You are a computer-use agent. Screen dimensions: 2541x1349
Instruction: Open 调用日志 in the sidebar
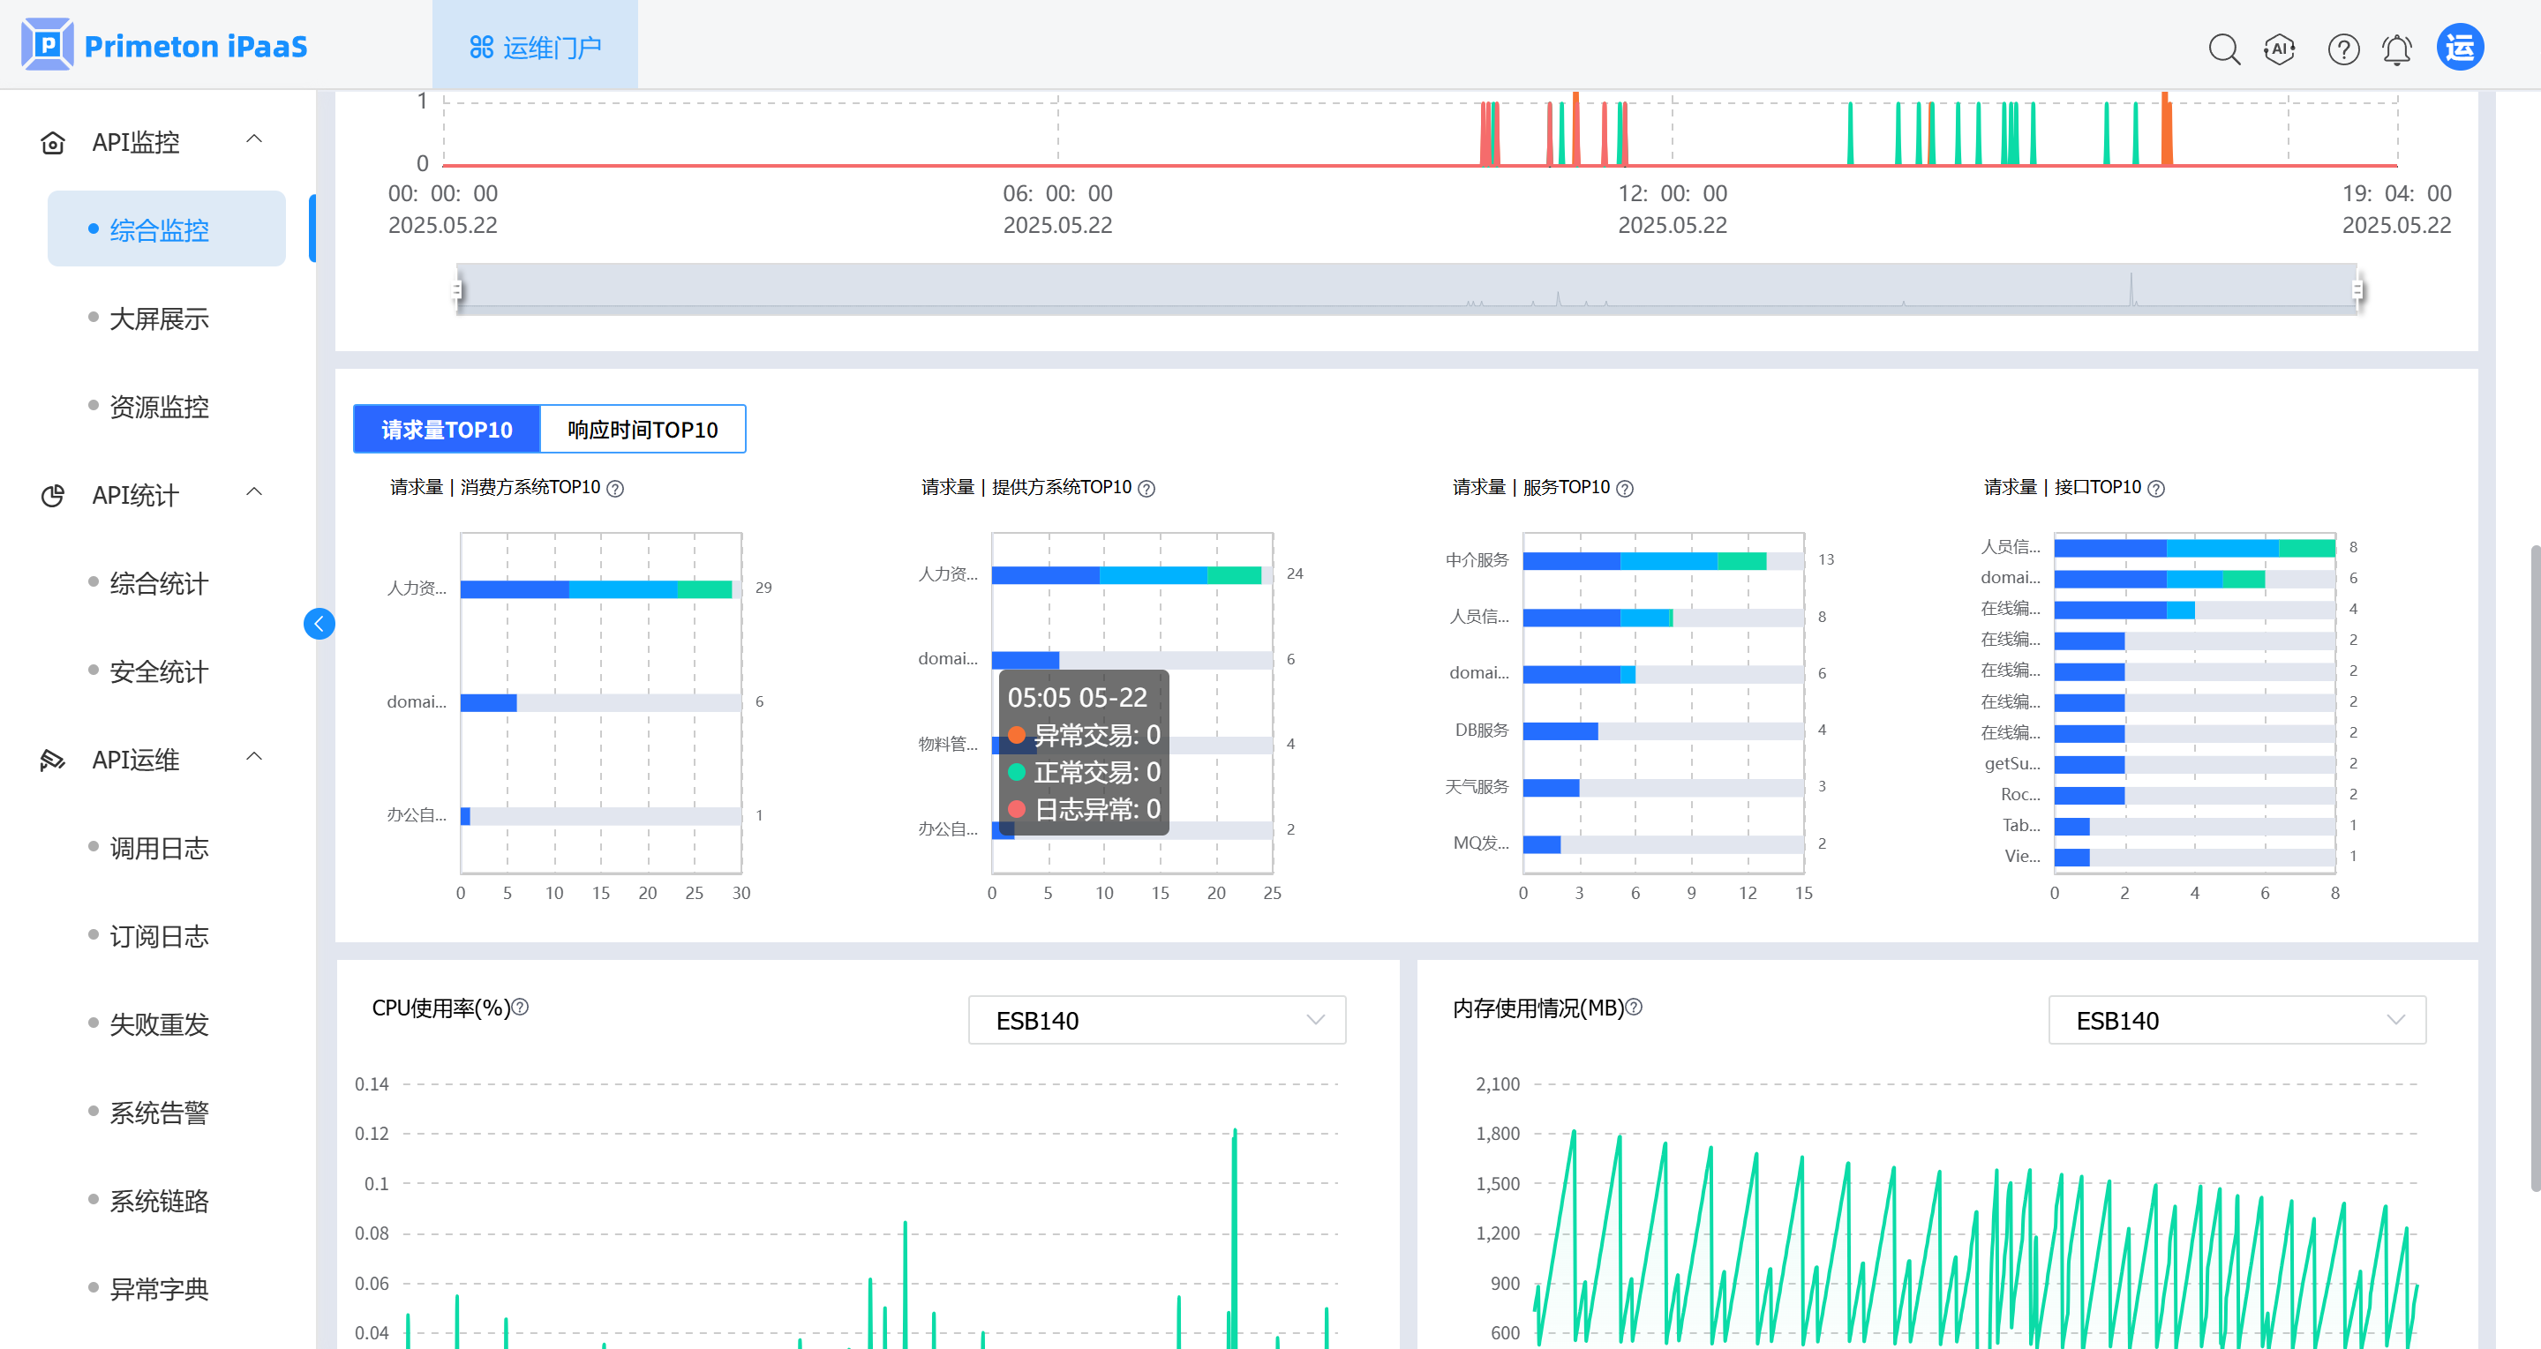click(159, 847)
